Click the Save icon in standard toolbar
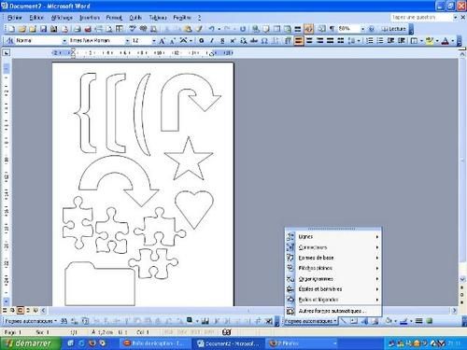 tap(43, 29)
